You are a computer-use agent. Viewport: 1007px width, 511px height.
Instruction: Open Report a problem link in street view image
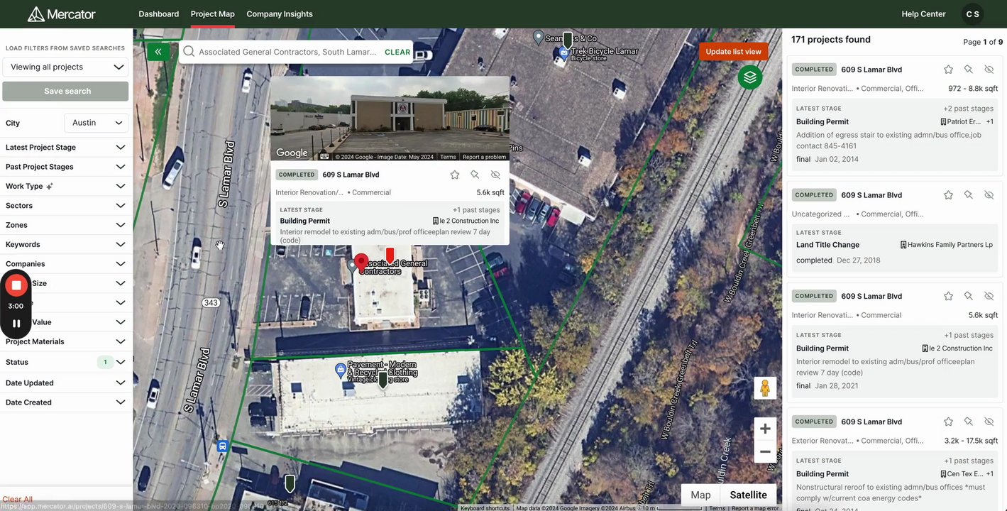click(484, 157)
